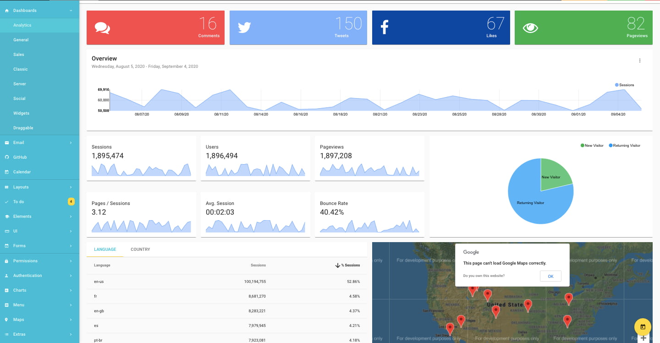Image resolution: width=660 pixels, height=343 pixels.
Task: Open the Overview card options menu
Action: (x=640, y=60)
